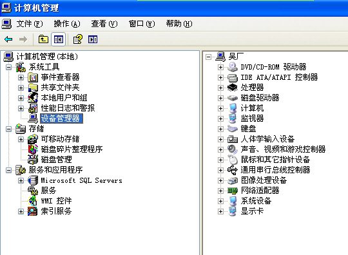
Task: Click the sound controller speaker icon
Action: (233, 149)
